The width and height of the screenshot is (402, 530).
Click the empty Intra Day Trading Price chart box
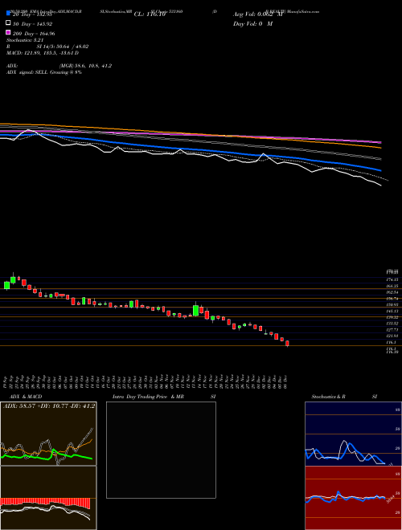click(161, 450)
